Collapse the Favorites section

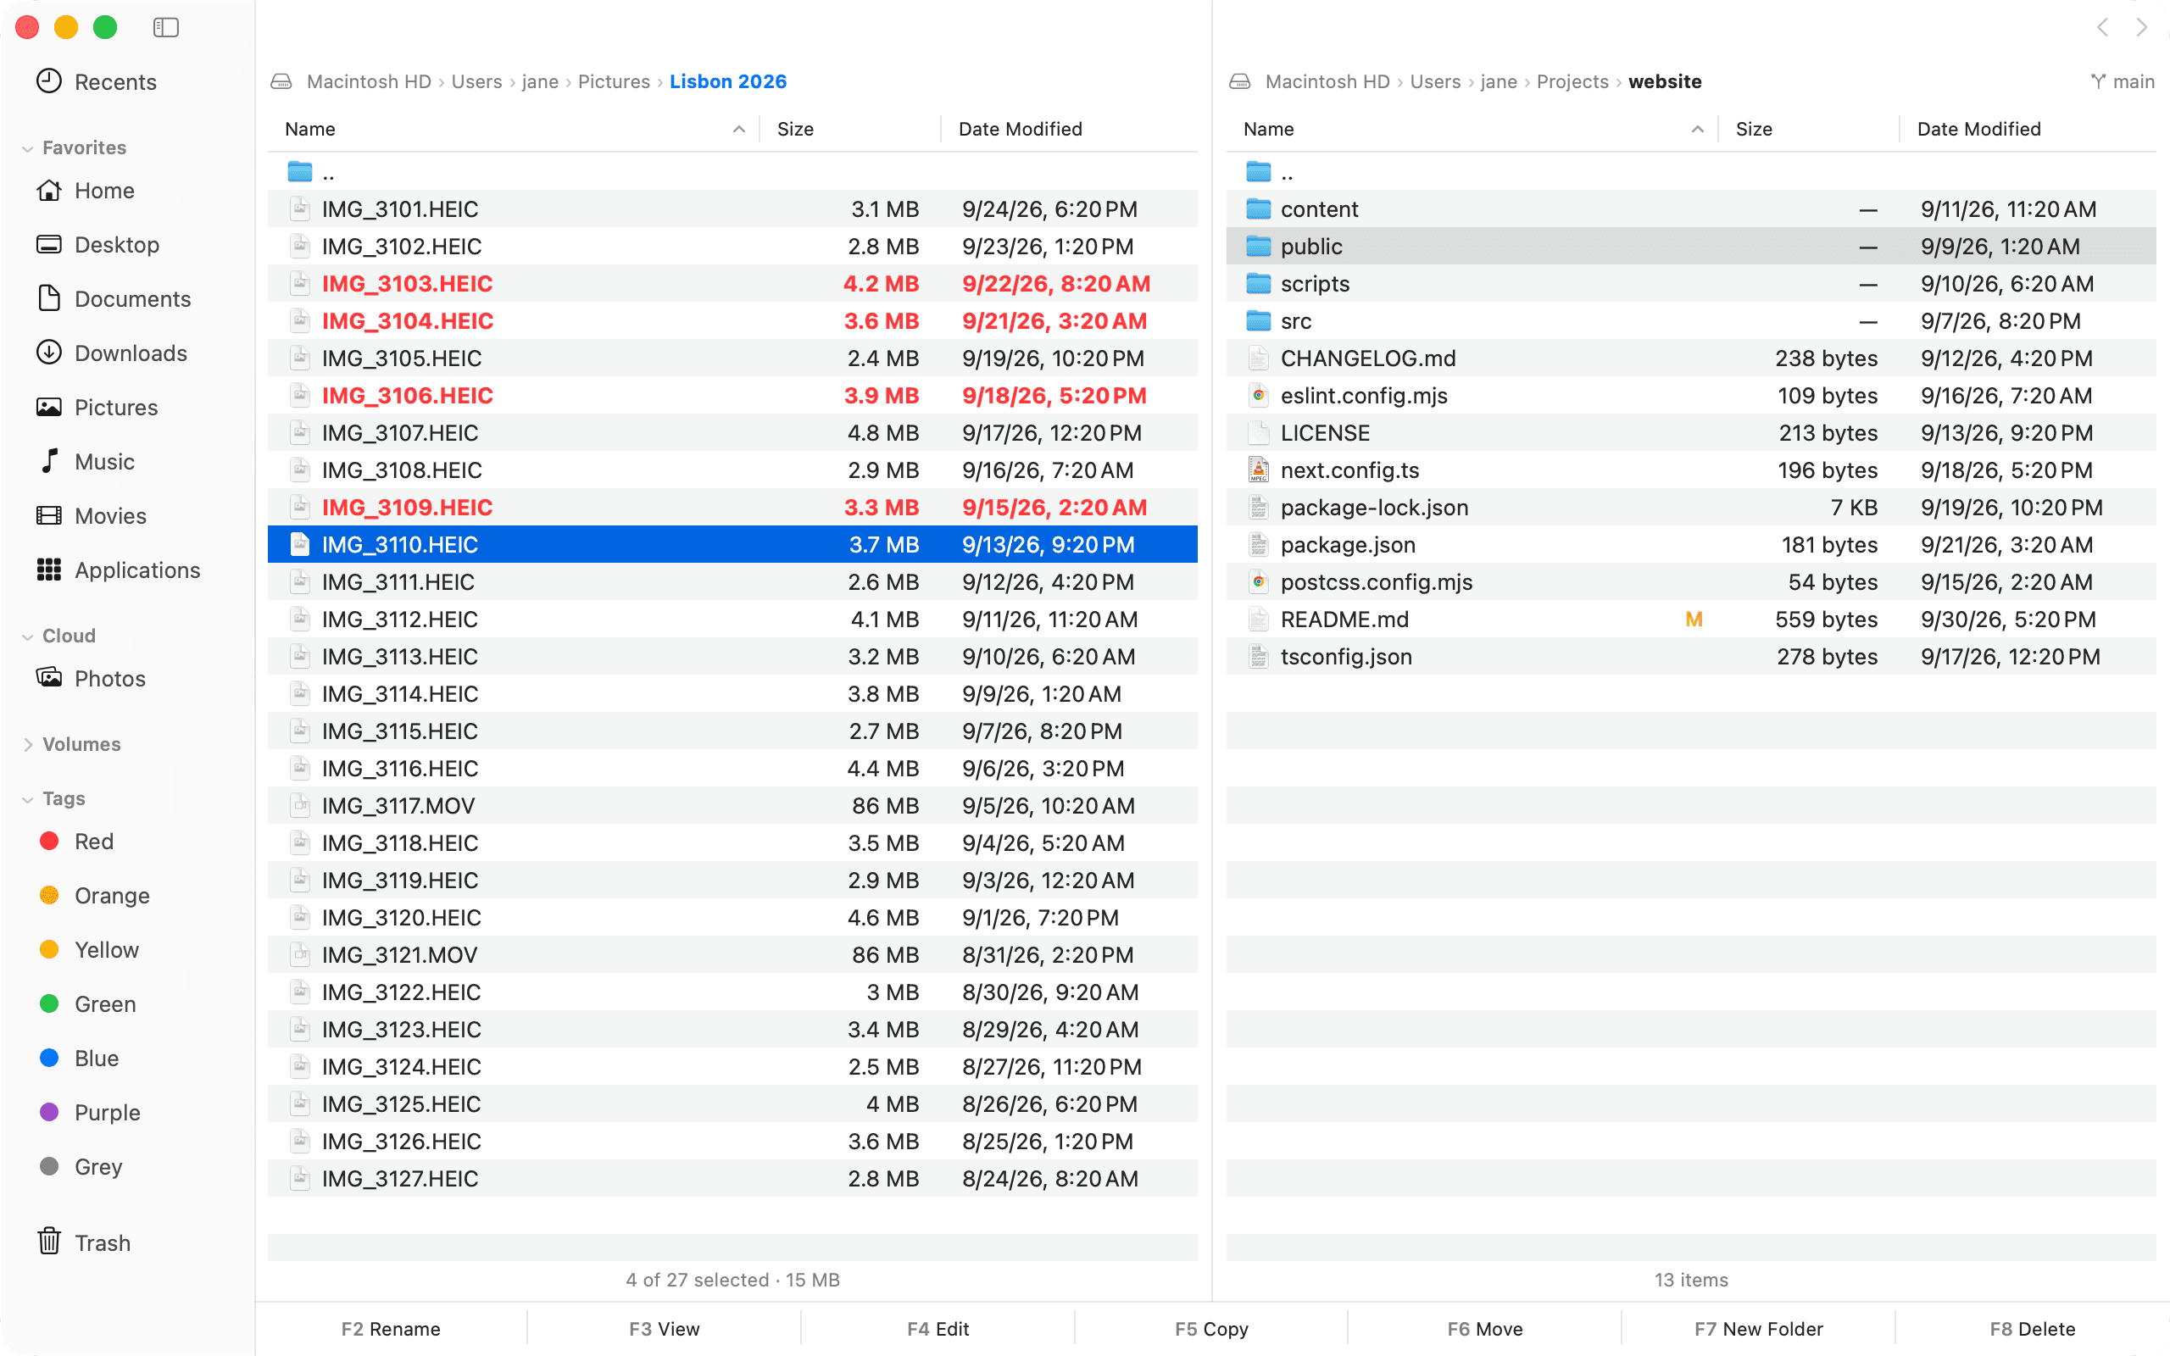click(28, 148)
